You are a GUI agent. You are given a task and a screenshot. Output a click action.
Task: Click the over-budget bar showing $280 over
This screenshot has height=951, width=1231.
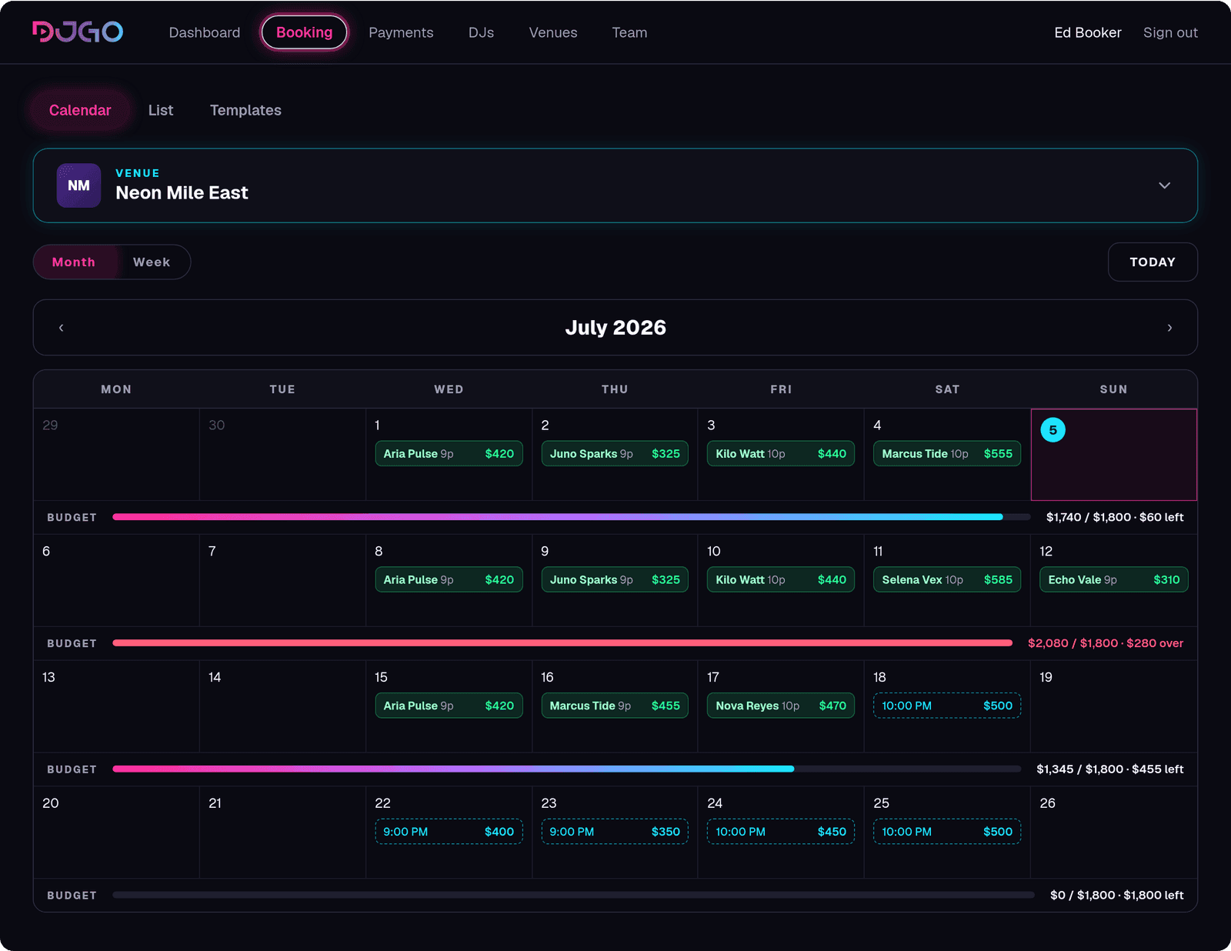point(562,643)
